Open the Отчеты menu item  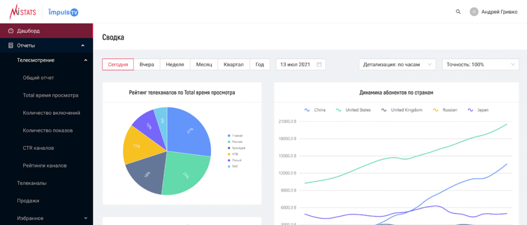[x=46, y=45]
